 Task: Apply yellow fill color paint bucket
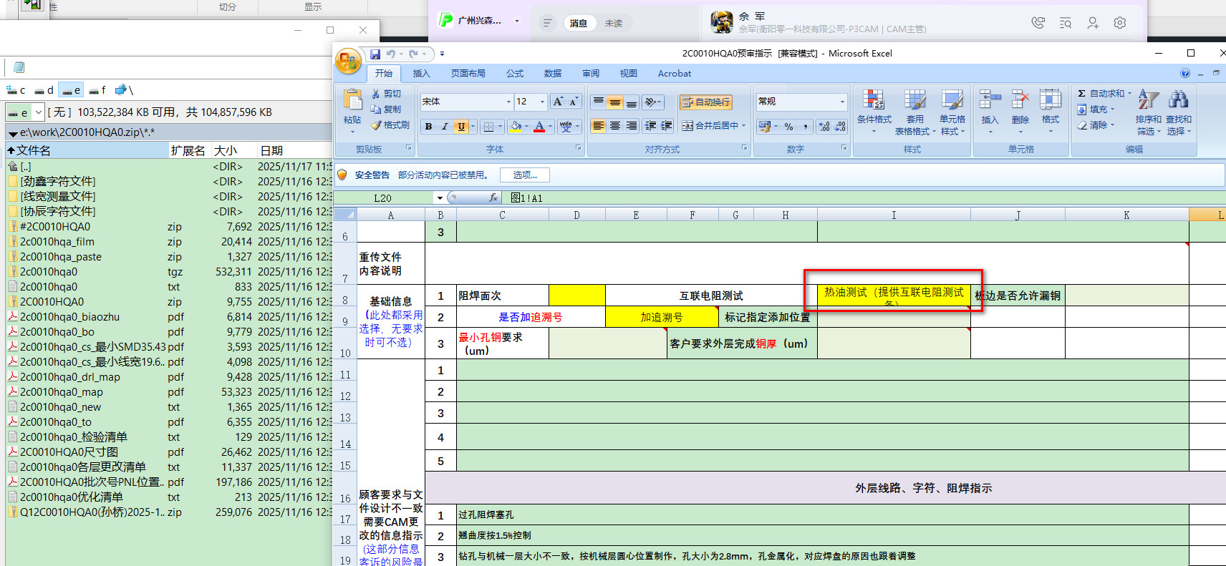point(515,127)
